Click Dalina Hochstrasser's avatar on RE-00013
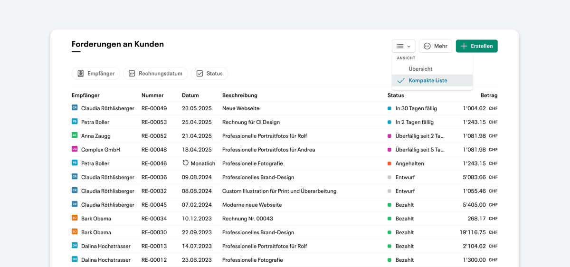The width and height of the screenshot is (570, 267). click(x=75, y=246)
